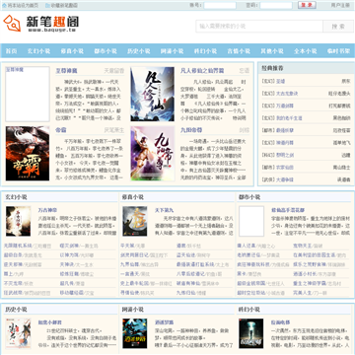Click the 收藏新笔趣阁 bookmark link
Viewport: 355px width, 355px height.
pyautogui.click(x=64, y=5)
